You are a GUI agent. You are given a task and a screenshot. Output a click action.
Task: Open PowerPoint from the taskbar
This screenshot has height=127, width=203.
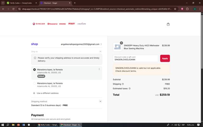click(18, 125)
